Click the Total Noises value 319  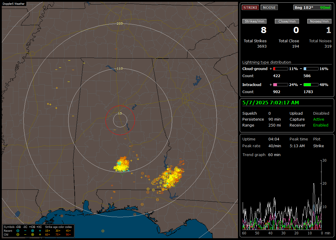(328, 46)
